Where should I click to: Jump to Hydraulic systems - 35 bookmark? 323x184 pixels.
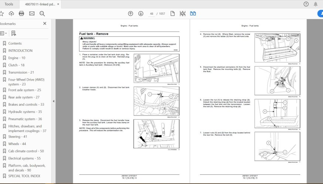coord(25,112)
